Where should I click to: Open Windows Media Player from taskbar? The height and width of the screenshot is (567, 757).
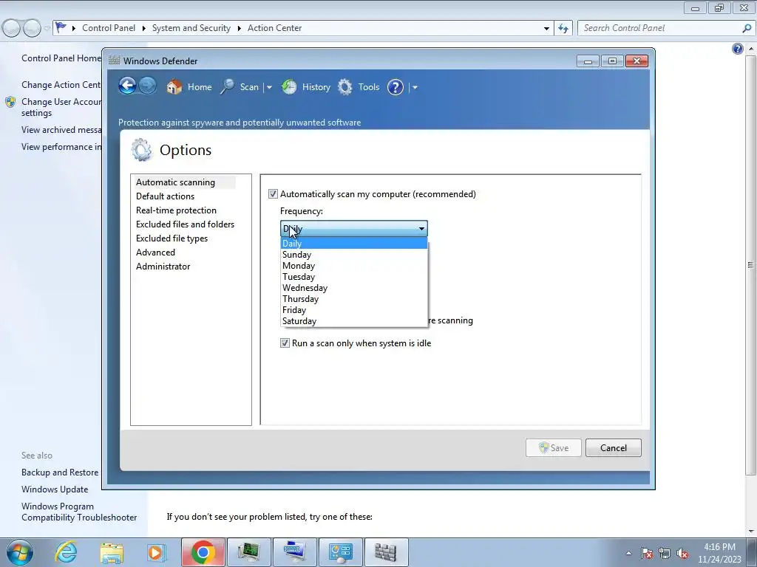(x=156, y=552)
